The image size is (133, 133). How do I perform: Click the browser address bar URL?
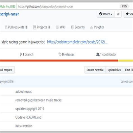[45, 6]
